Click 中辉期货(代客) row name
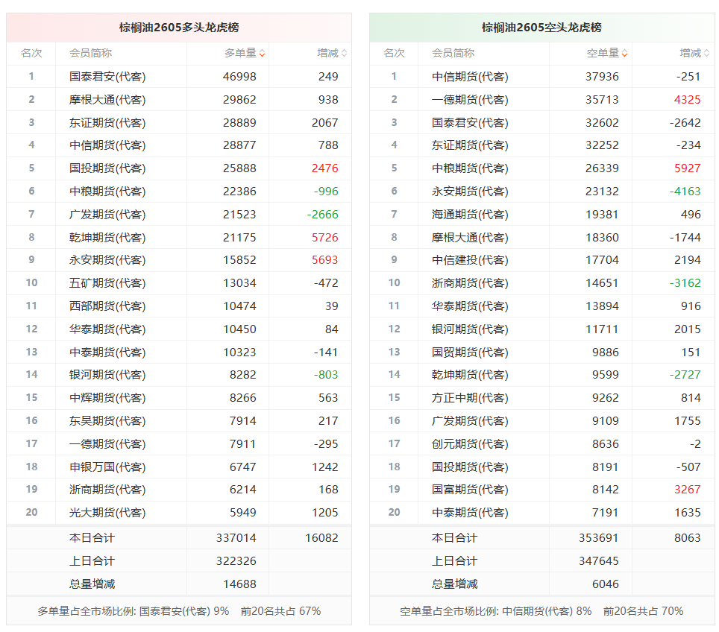Screen dimensions: 719x632 pyautogui.click(x=107, y=398)
